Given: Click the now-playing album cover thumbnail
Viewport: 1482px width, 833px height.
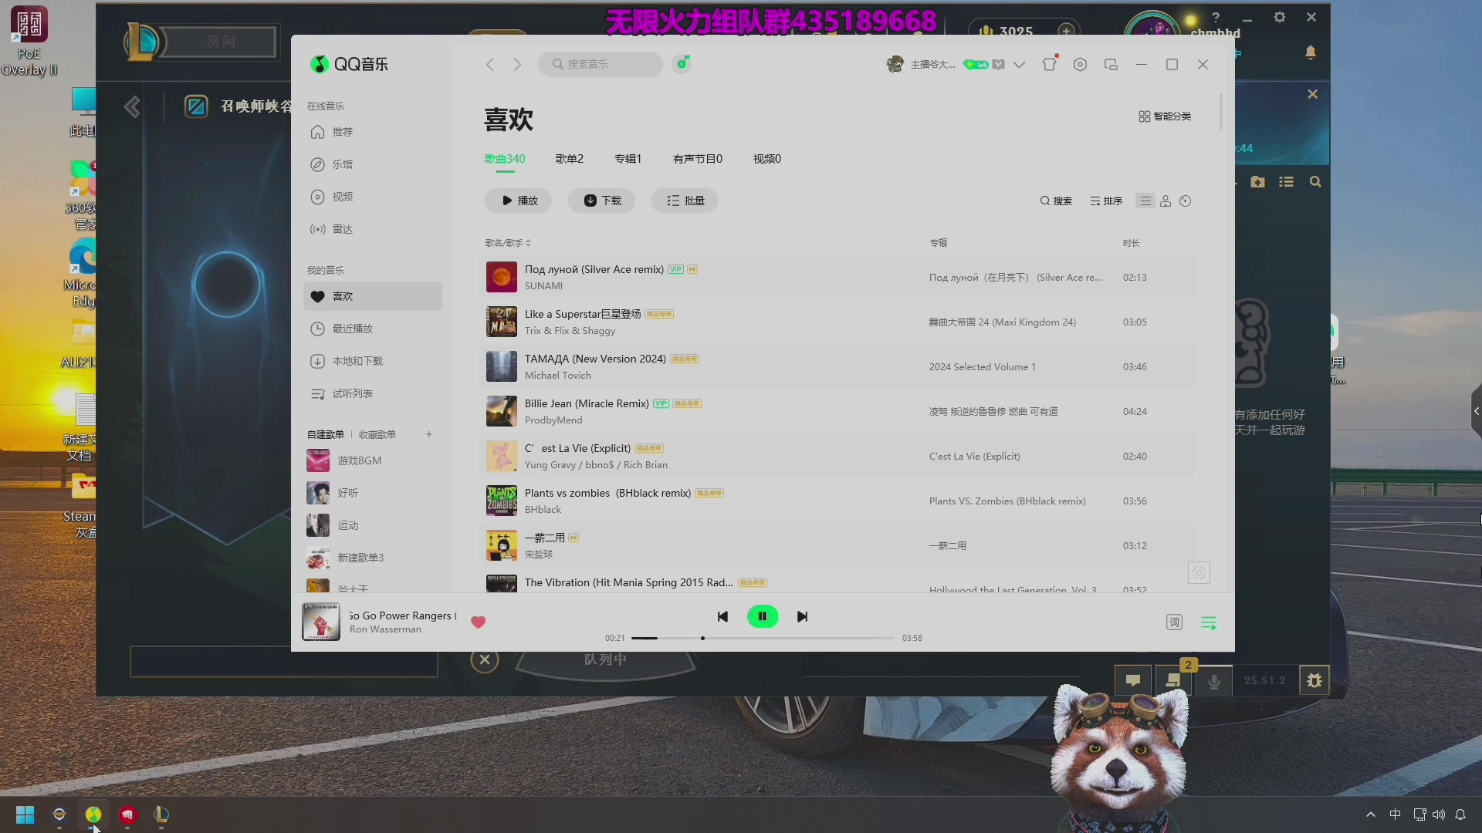Looking at the screenshot, I should tap(321, 622).
